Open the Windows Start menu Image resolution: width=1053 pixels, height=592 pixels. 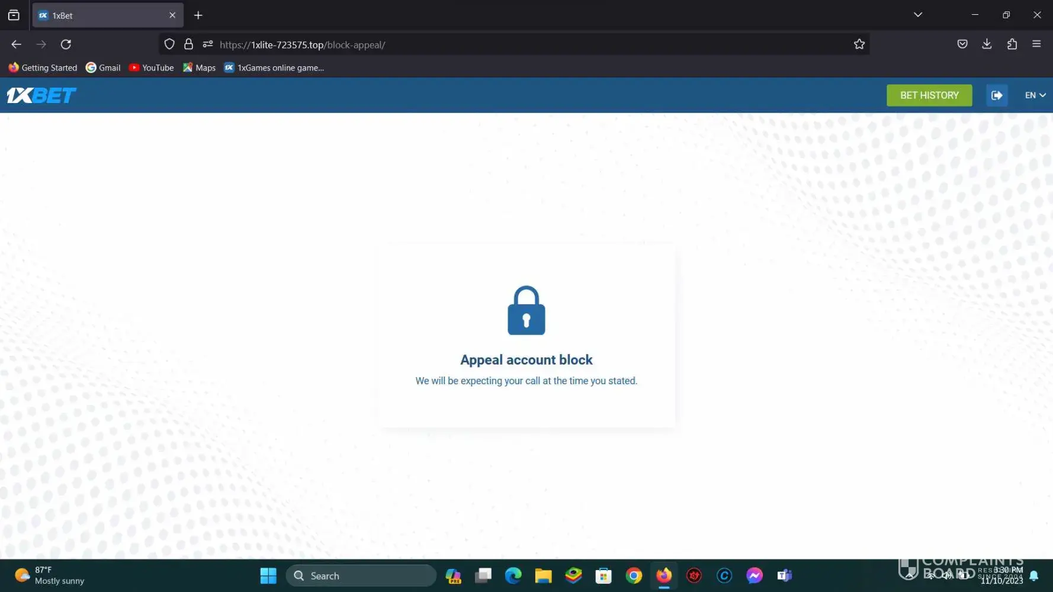(x=268, y=575)
